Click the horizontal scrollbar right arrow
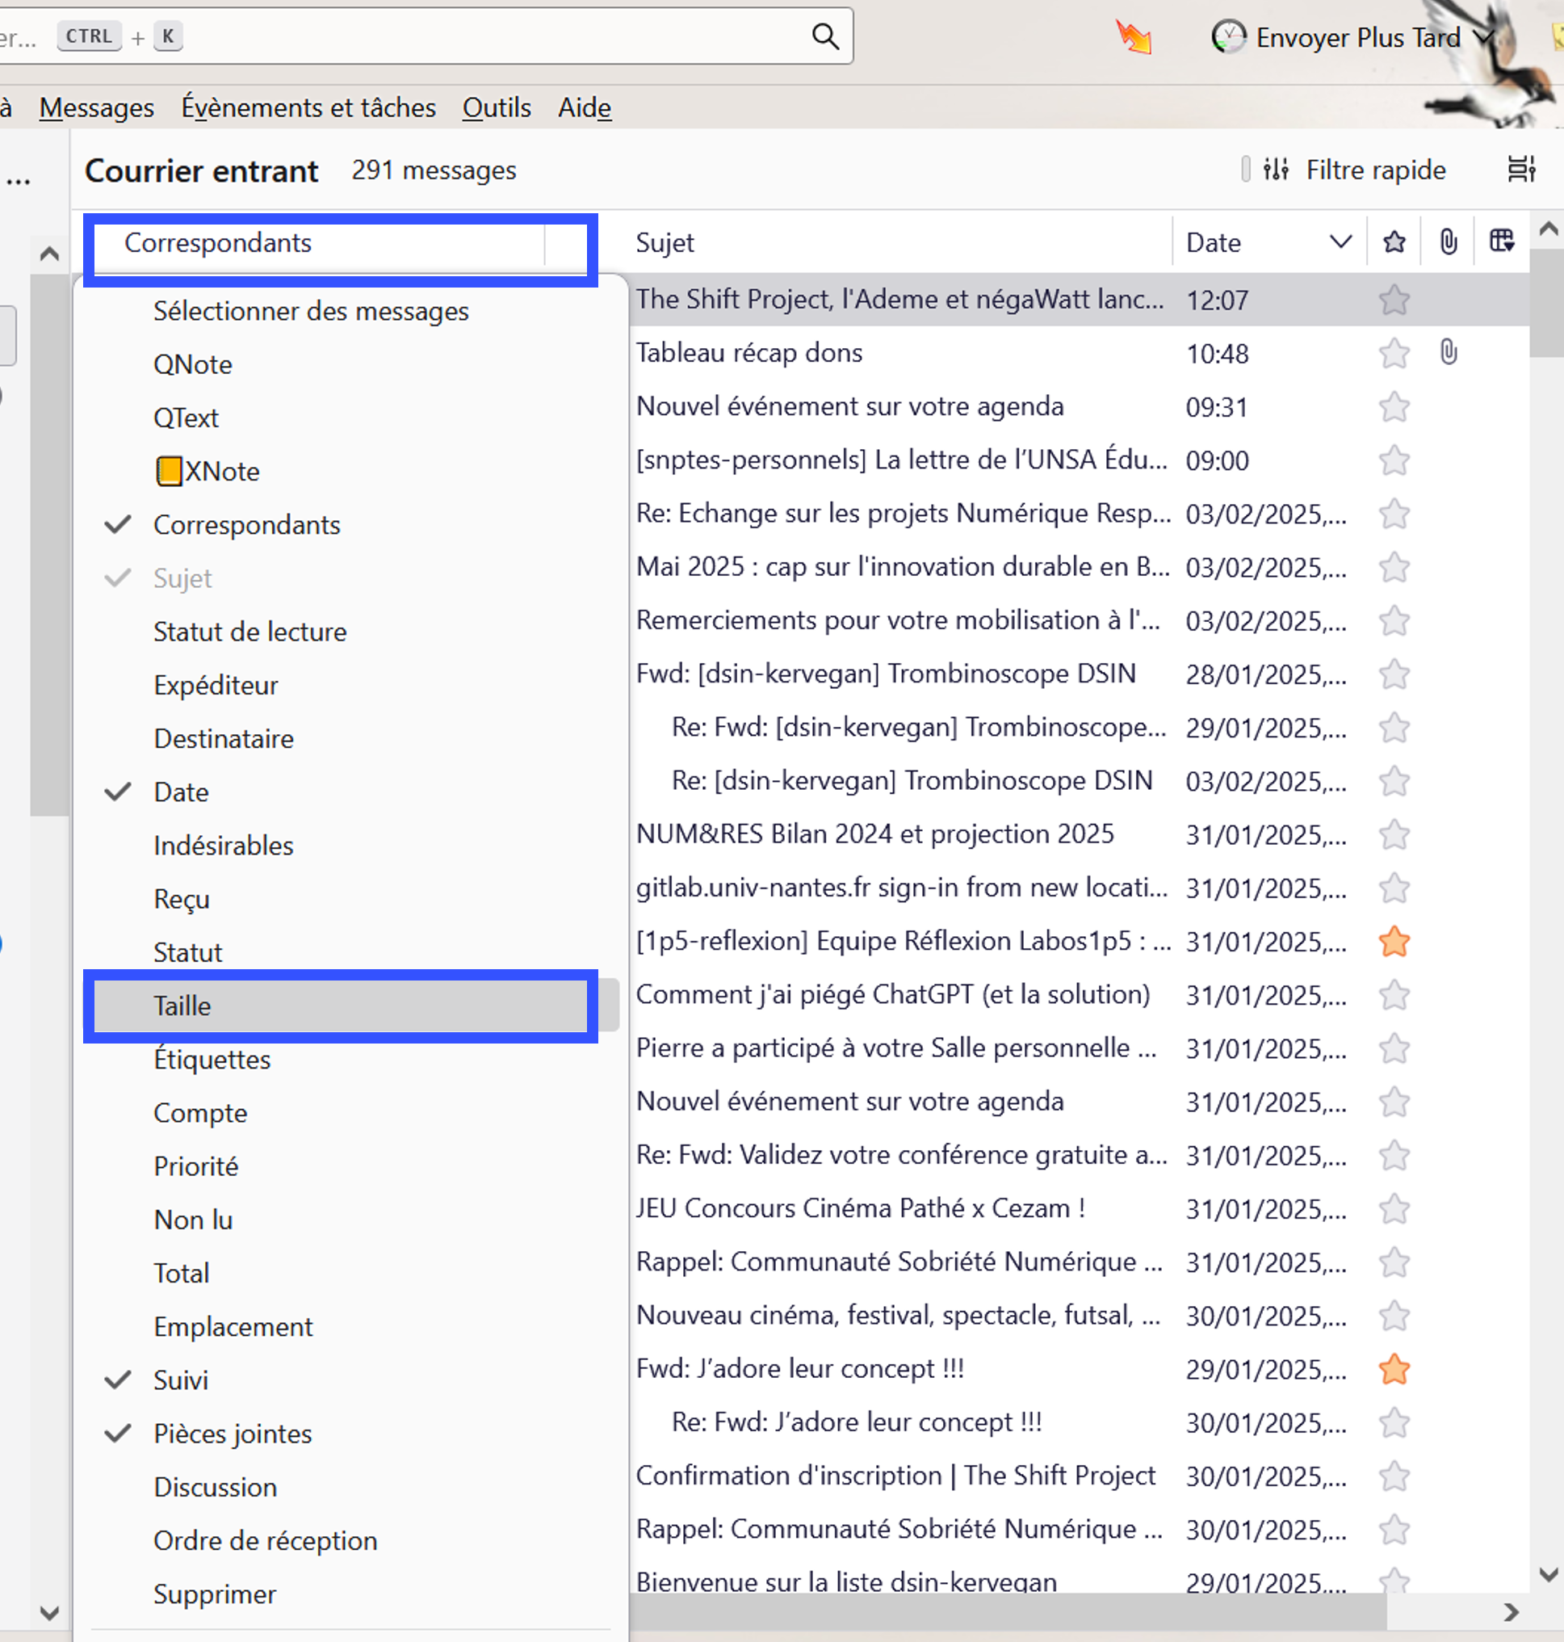The image size is (1564, 1642). coord(1511,1613)
